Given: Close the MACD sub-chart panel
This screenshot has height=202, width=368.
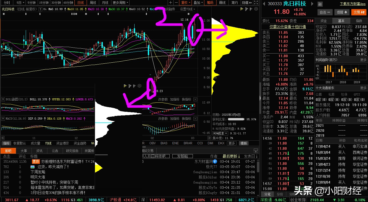Looking at the screenshot, I should (195, 119).
